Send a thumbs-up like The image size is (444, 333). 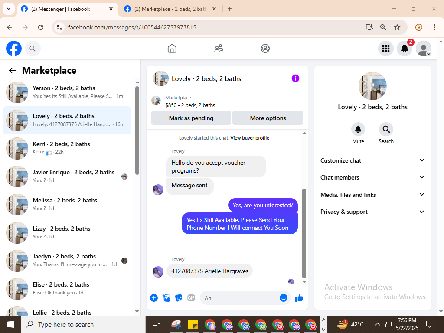pyautogui.click(x=299, y=298)
